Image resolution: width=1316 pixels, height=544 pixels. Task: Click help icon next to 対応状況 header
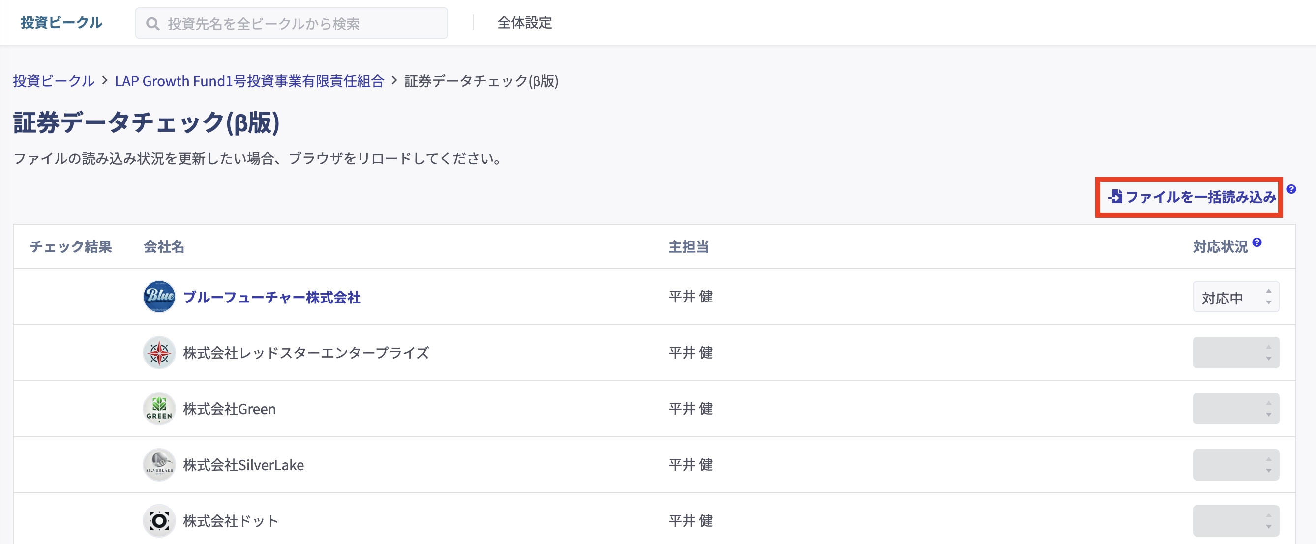point(1256,242)
